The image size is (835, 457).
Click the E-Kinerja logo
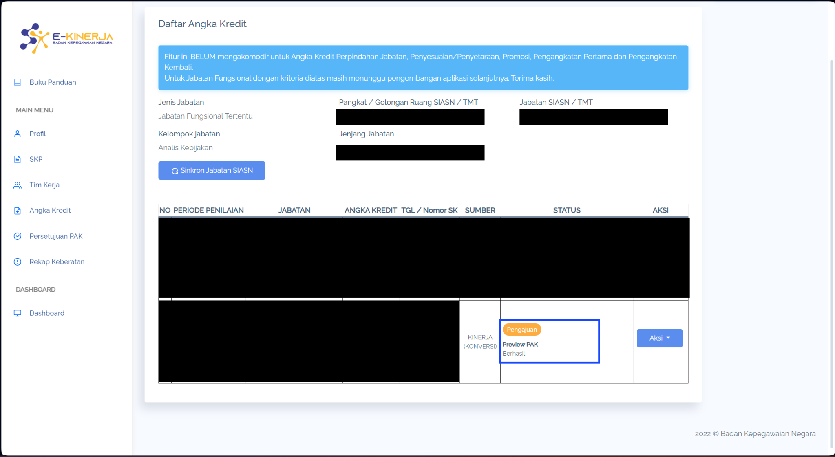(x=66, y=38)
